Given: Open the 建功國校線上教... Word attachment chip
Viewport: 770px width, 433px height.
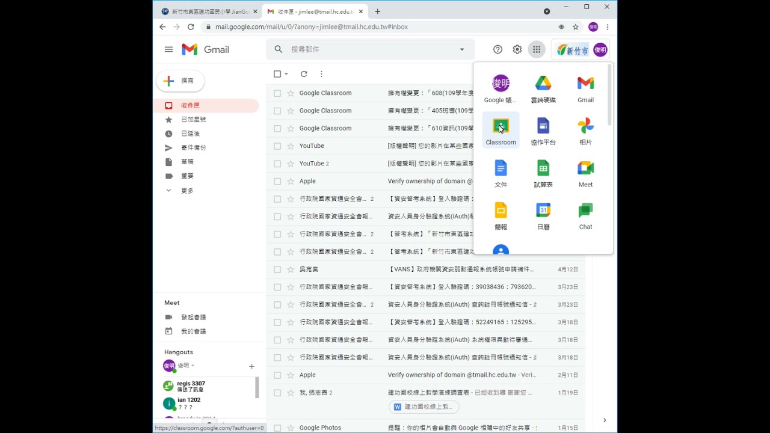Looking at the screenshot, I should pyautogui.click(x=424, y=407).
